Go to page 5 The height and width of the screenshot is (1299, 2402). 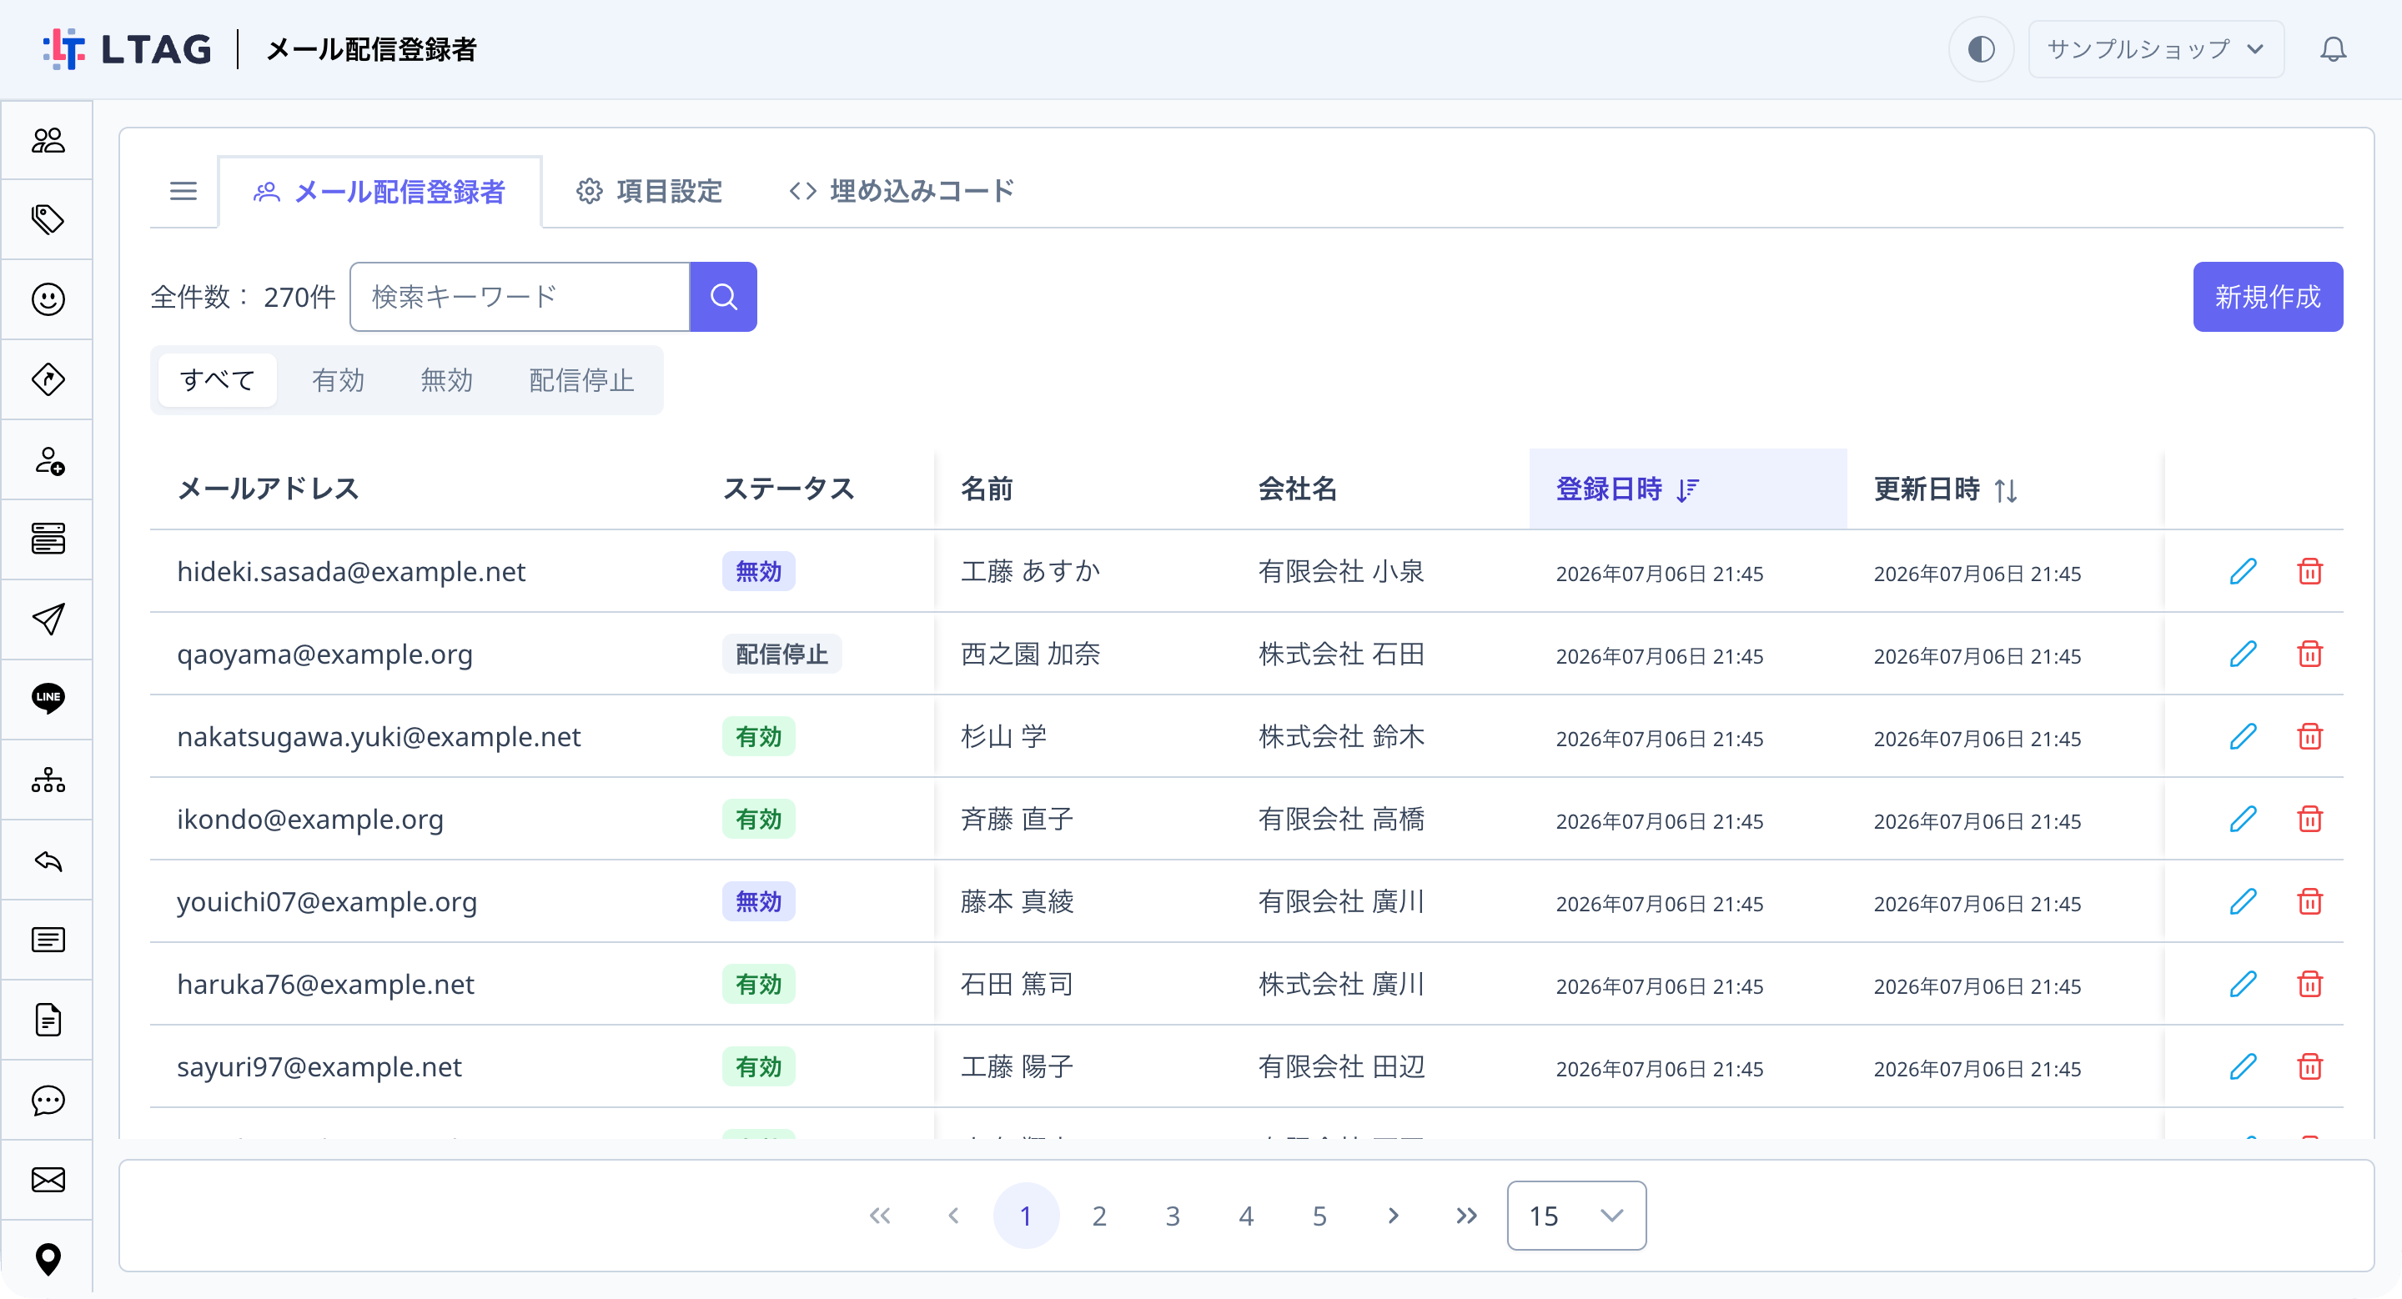coord(1319,1215)
